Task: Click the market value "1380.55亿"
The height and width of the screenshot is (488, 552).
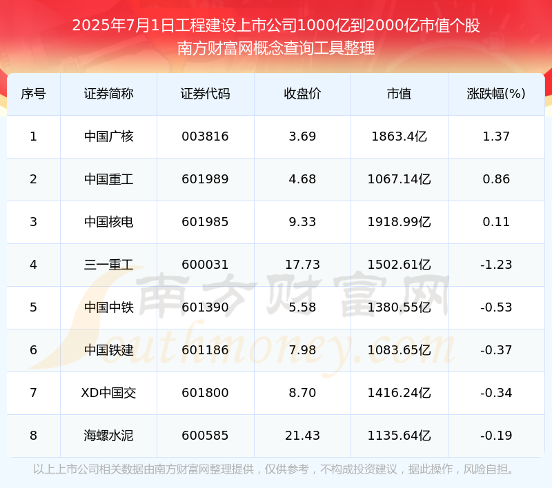Action: pyautogui.click(x=400, y=307)
